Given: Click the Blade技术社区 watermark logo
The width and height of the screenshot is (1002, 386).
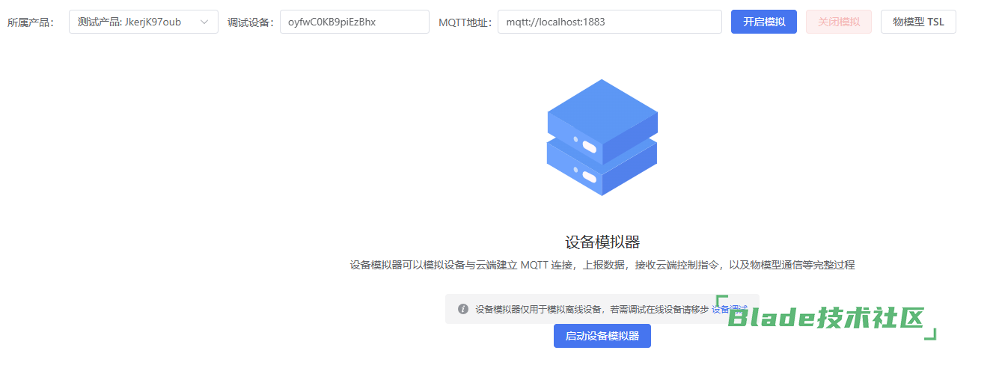Looking at the screenshot, I should (827, 318).
